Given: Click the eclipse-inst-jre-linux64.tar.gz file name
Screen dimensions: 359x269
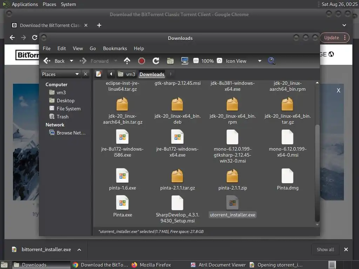Looking at the screenshot, I should (x=122, y=86).
